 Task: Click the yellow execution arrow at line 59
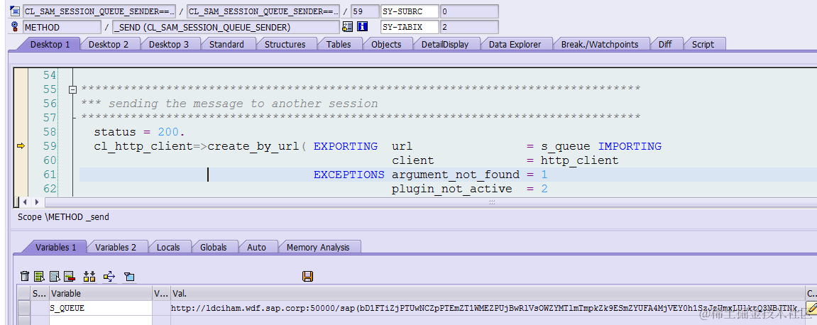[21, 146]
